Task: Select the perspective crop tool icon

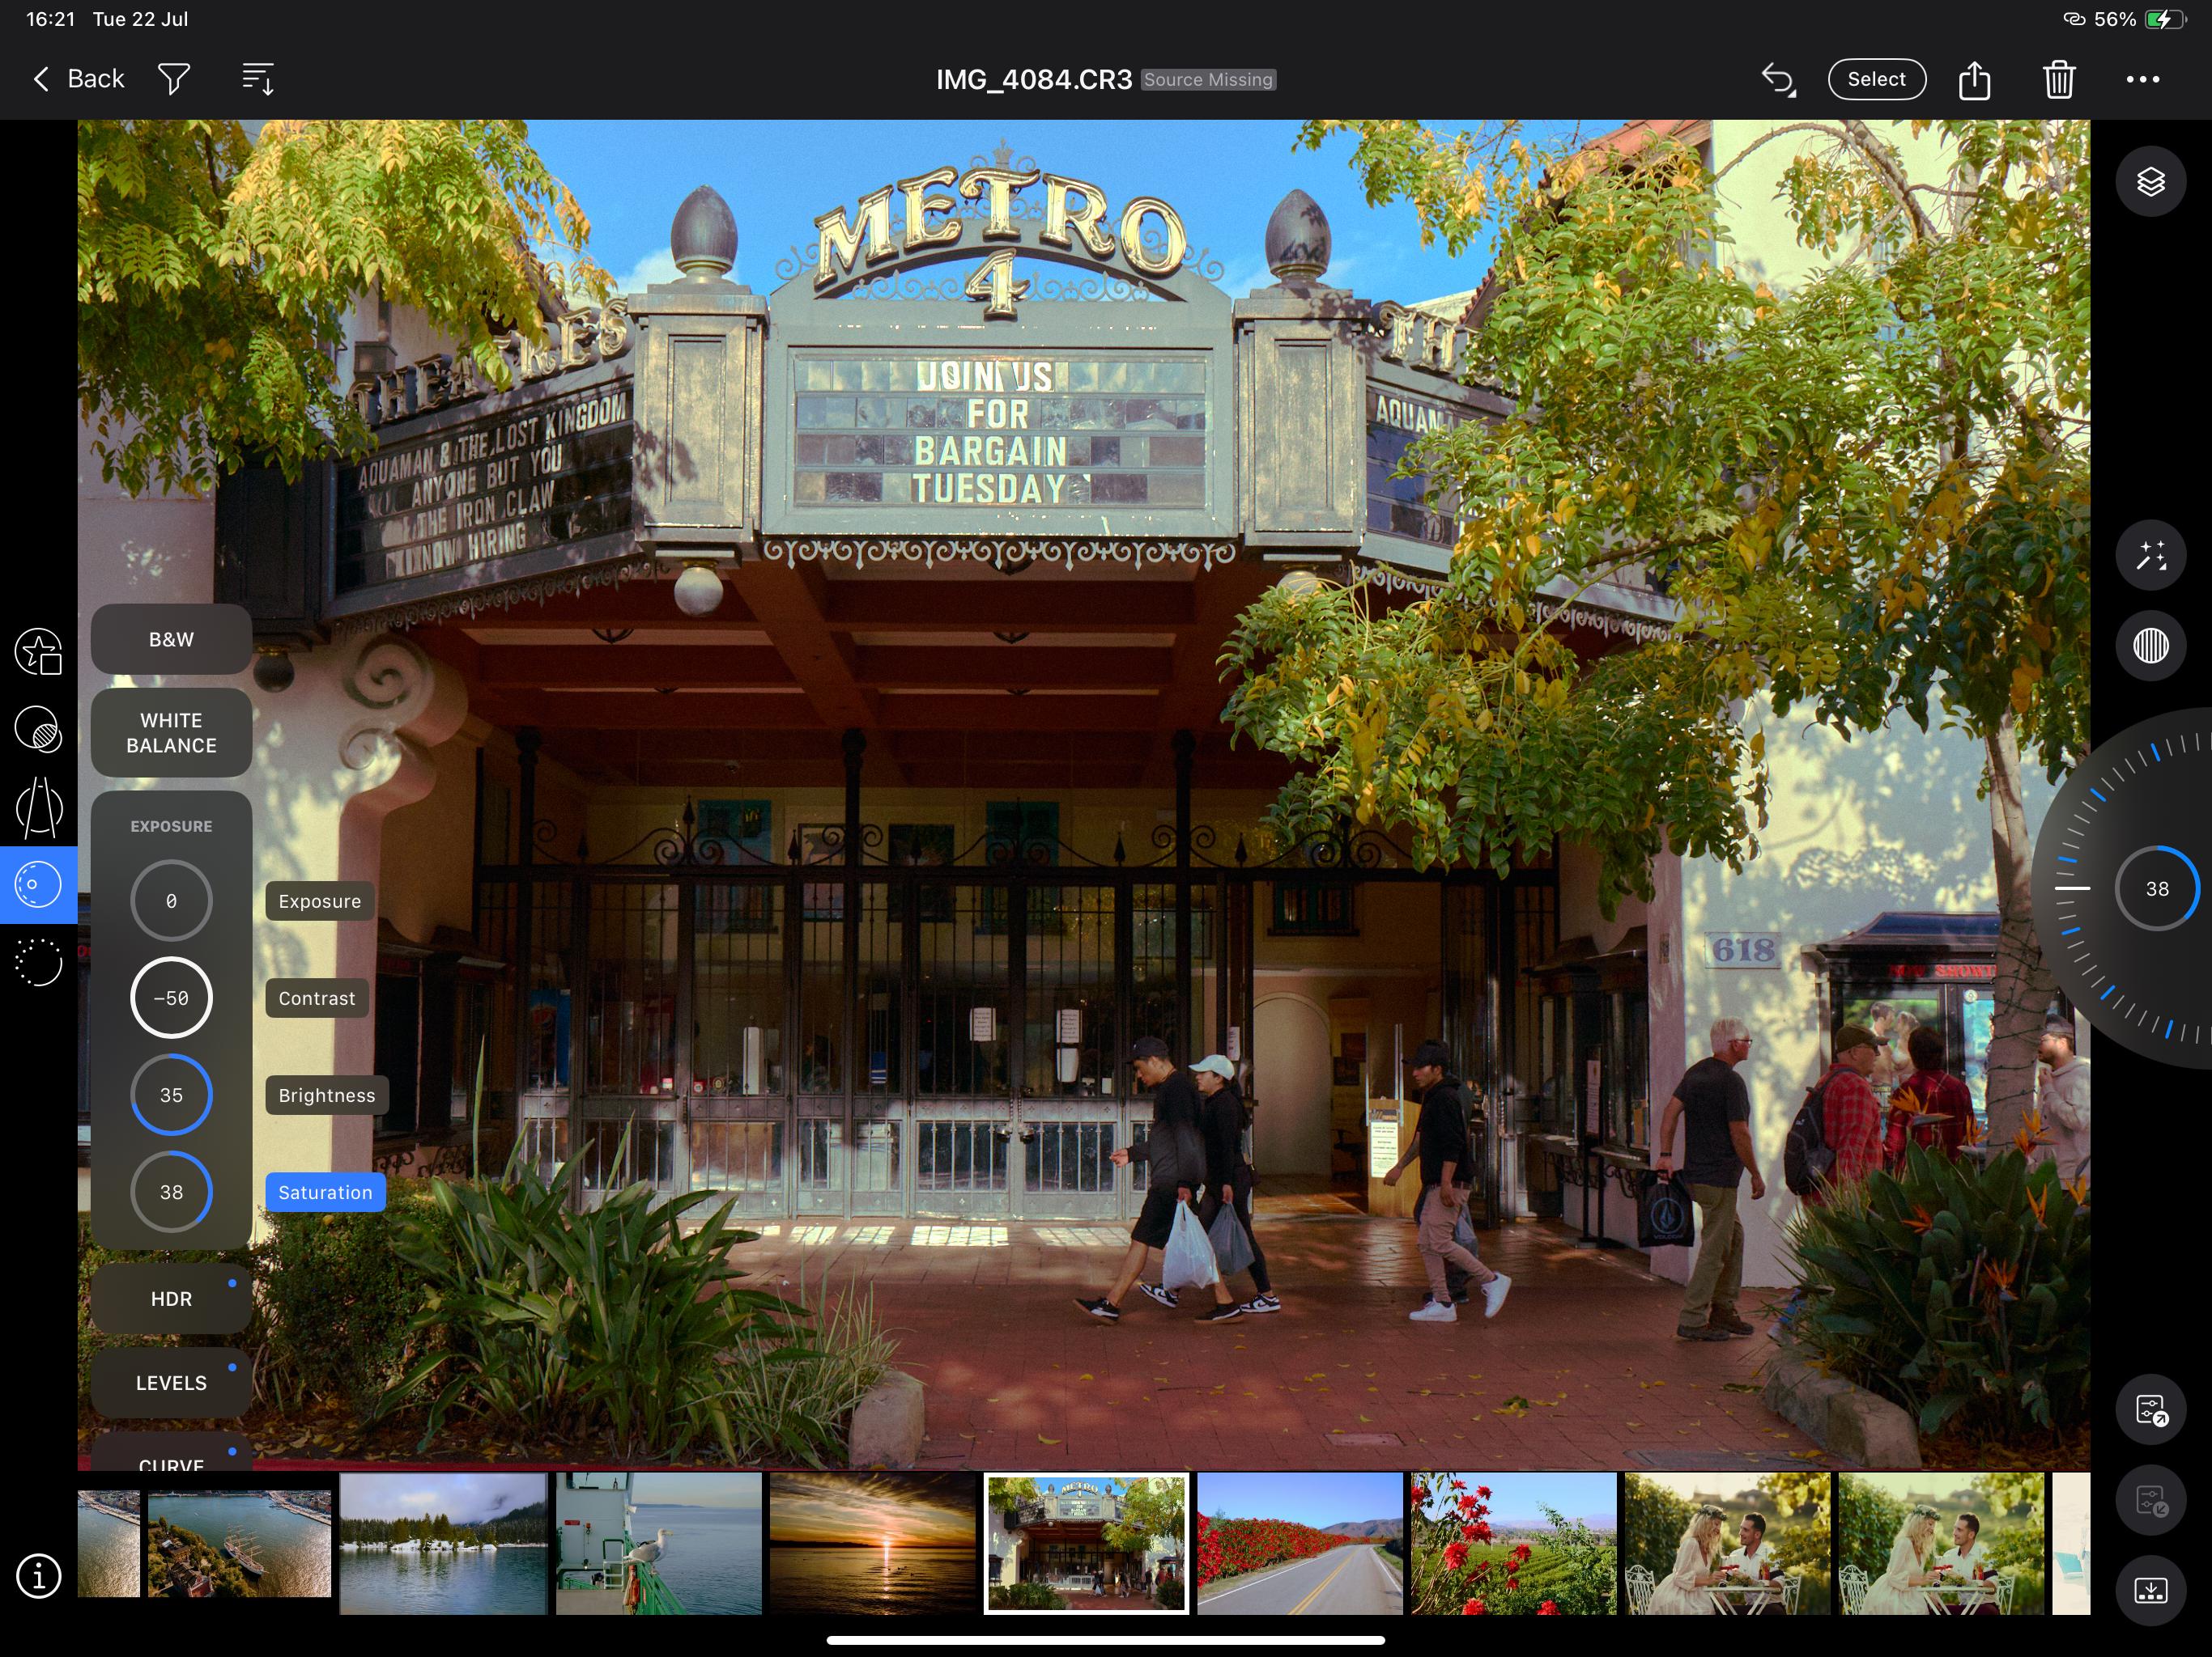Action: pos(38,807)
